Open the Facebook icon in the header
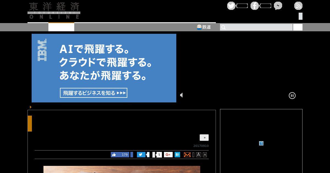This screenshot has height=173, width=330. coord(255,6)
